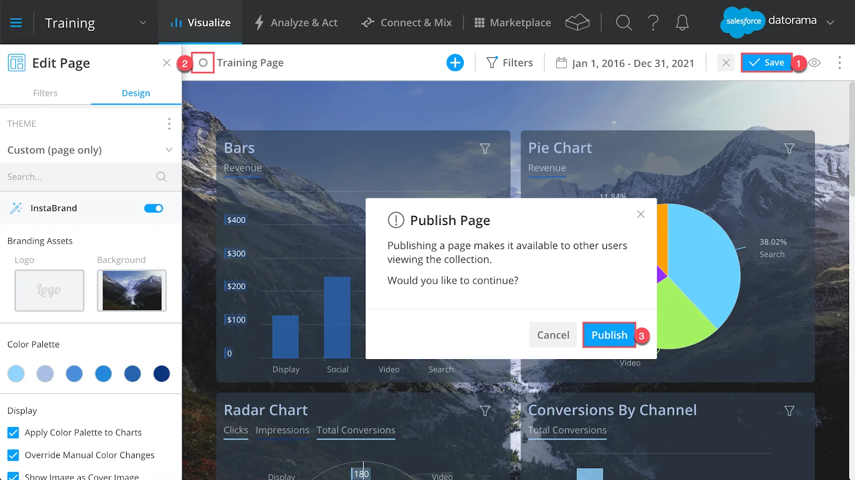Pick the pale periwinkle palette swatch
855x480 pixels.
tap(45, 374)
